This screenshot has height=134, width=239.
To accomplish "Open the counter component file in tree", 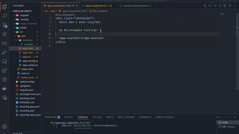I will [25, 44].
